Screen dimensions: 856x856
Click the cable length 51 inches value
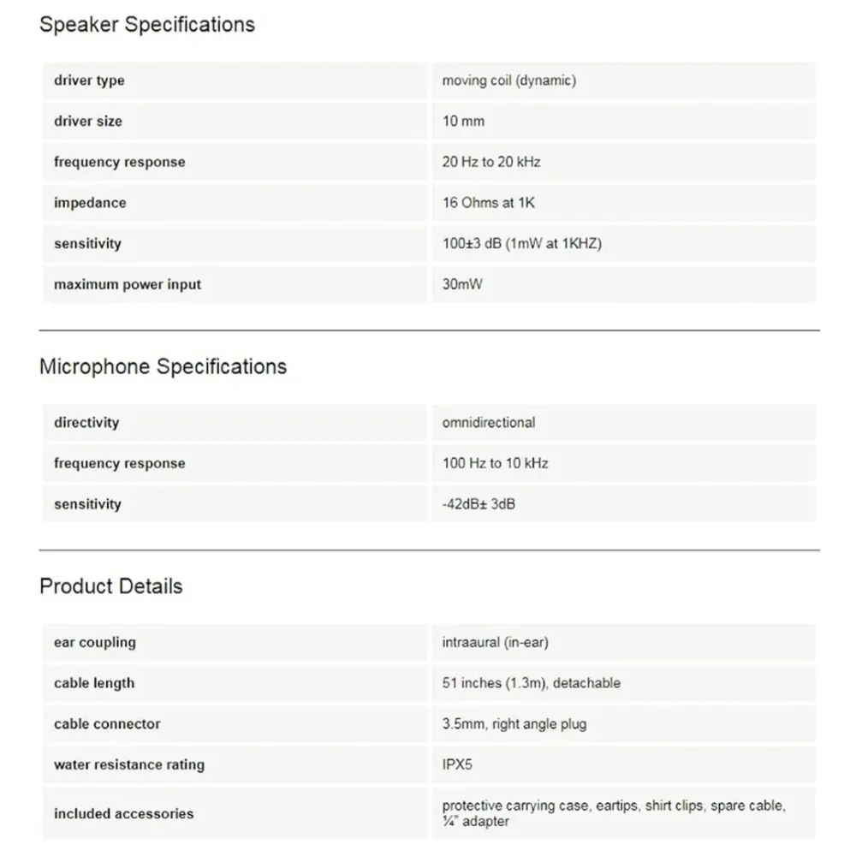(x=532, y=683)
